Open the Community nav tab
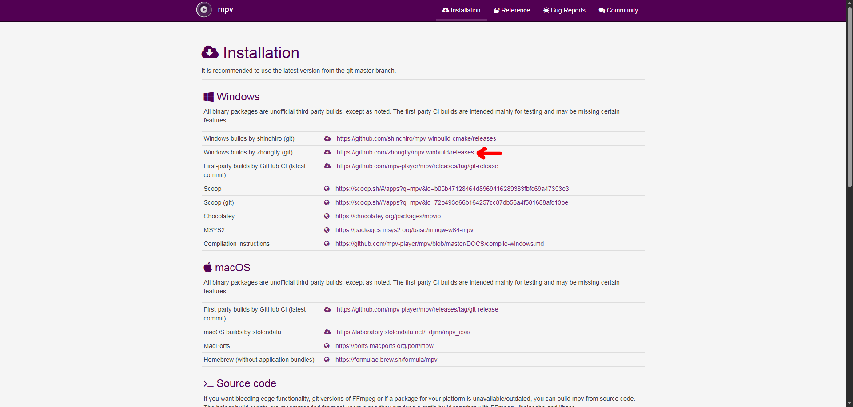 coord(618,10)
